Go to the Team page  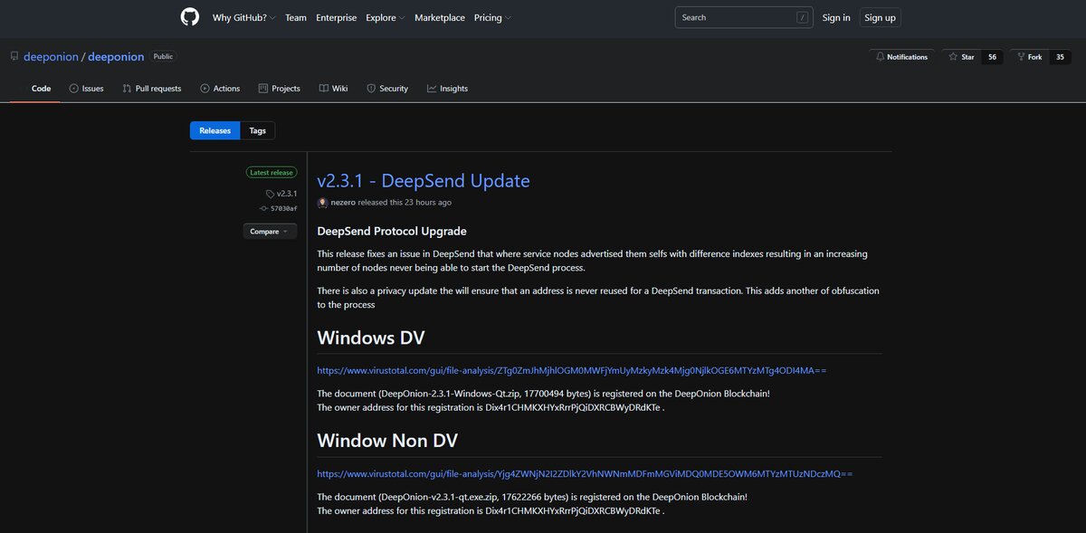coord(296,17)
